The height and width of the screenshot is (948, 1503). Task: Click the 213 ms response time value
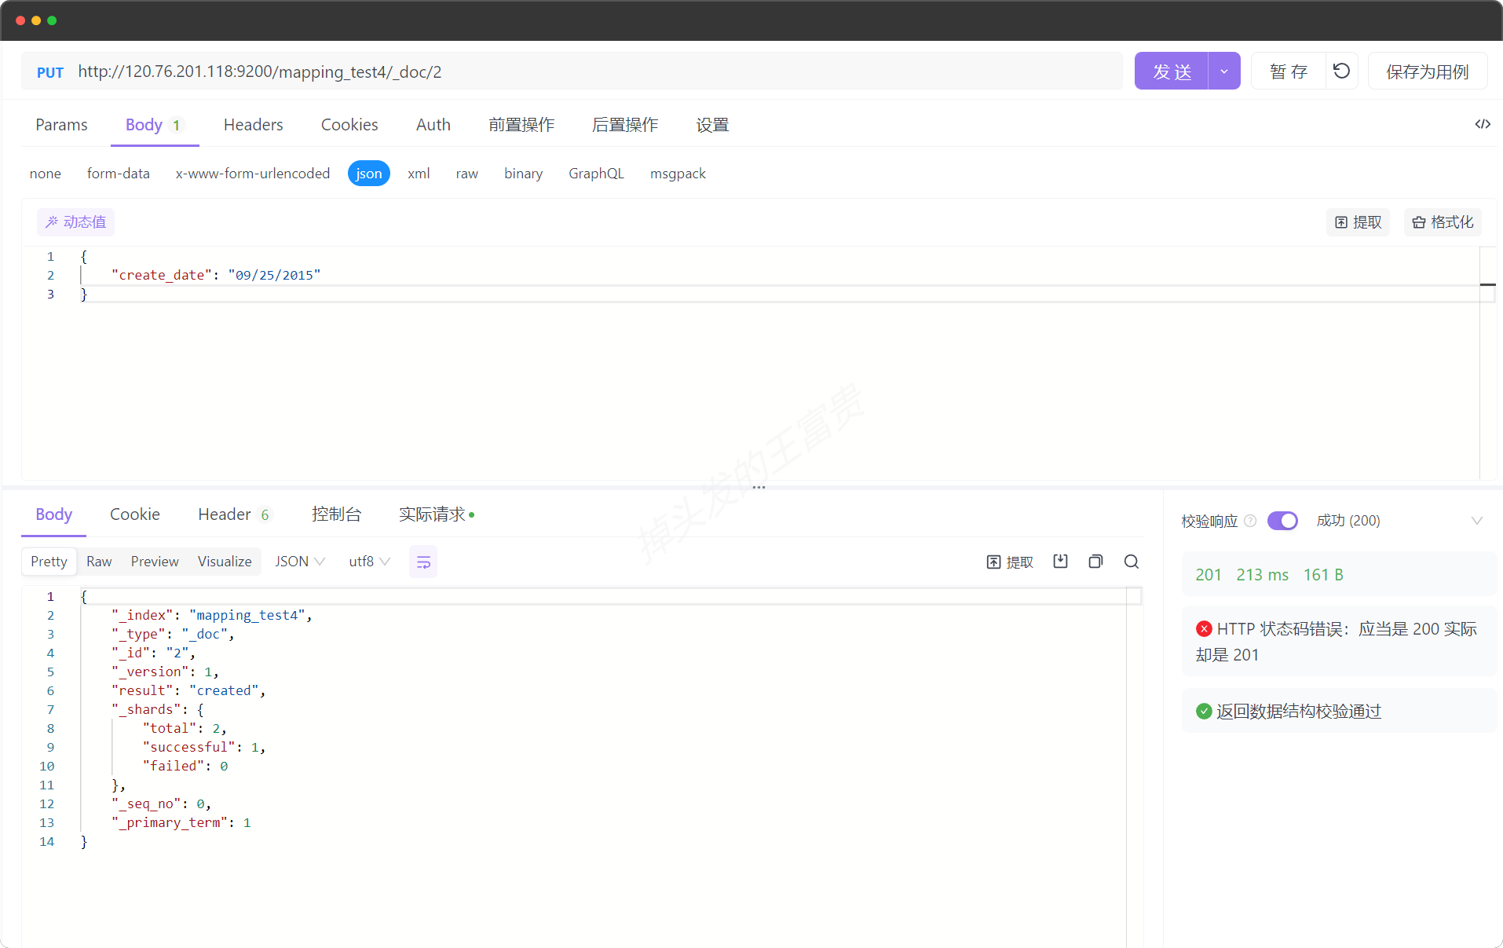tap(1262, 575)
